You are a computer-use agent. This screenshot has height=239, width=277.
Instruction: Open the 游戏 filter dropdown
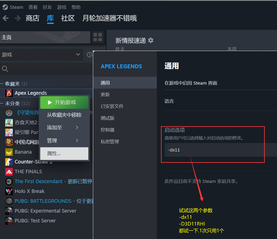(42, 55)
